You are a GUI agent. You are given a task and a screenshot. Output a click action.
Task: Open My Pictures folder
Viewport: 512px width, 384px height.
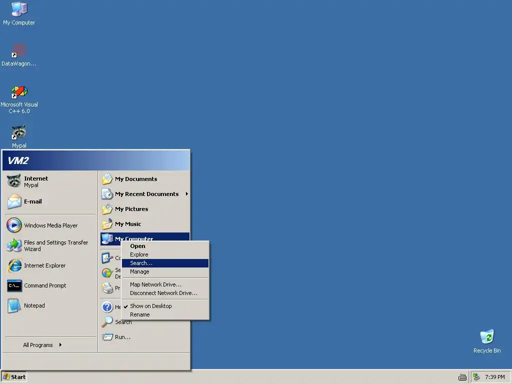click(x=145, y=209)
